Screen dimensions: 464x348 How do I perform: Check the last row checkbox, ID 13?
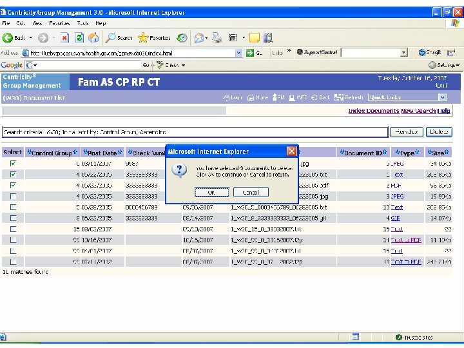pos(13,262)
